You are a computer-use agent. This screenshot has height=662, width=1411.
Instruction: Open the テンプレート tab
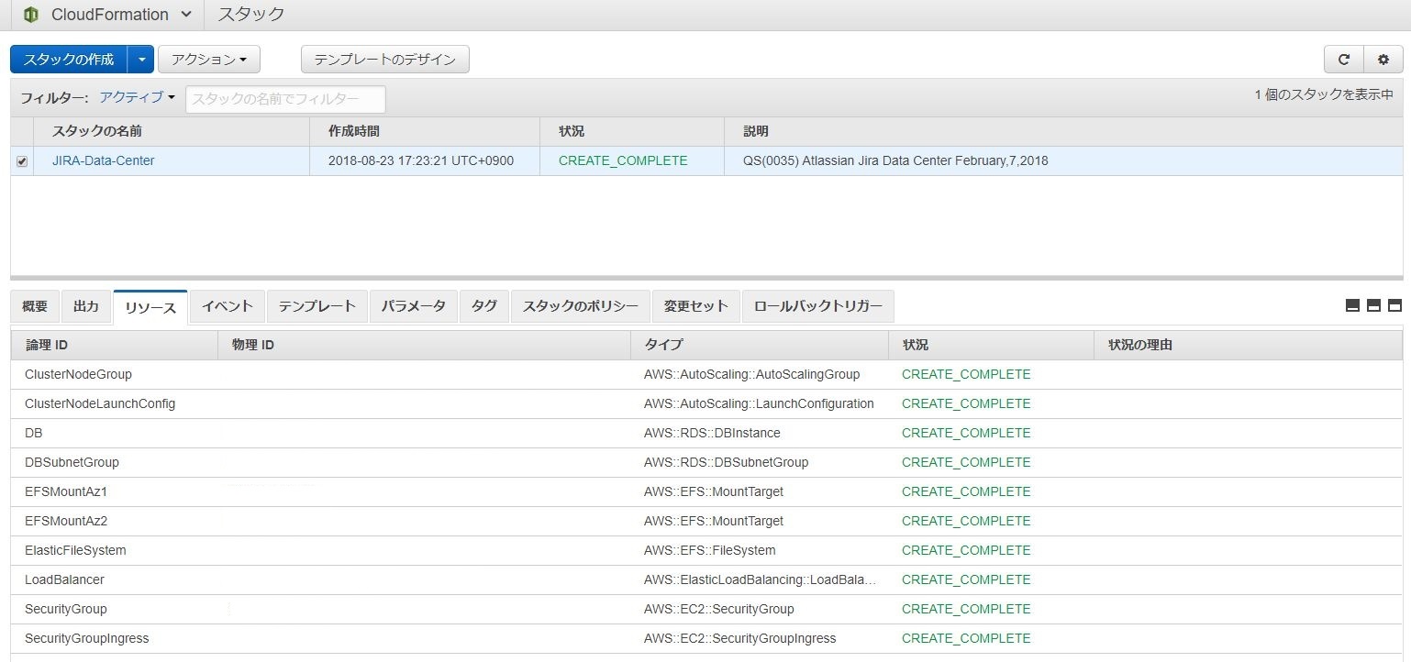317,306
